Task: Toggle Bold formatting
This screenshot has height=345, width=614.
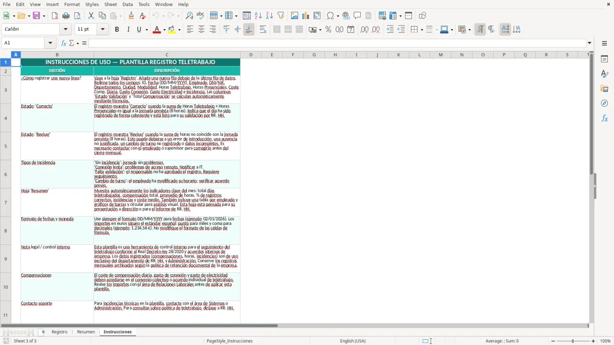Action: tap(117, 30)
